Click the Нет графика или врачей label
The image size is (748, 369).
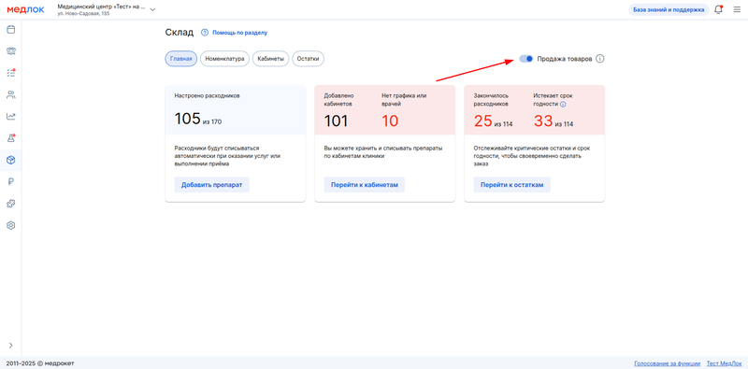coord(404,100)
